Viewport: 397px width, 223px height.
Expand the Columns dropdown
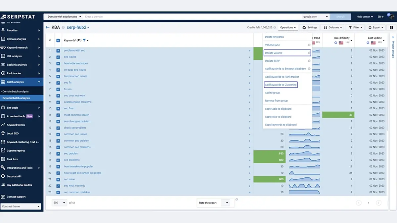(x=333, y=27)
